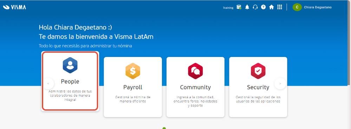The width and height of the screenshot is (351, 129).
Task: Click the blue People hexagon icon
Action: coord(70,65)
